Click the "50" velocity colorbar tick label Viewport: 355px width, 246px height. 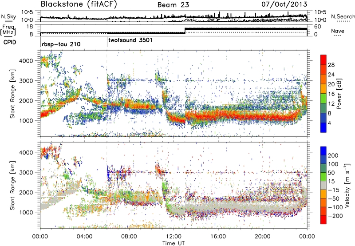(331, 173)
